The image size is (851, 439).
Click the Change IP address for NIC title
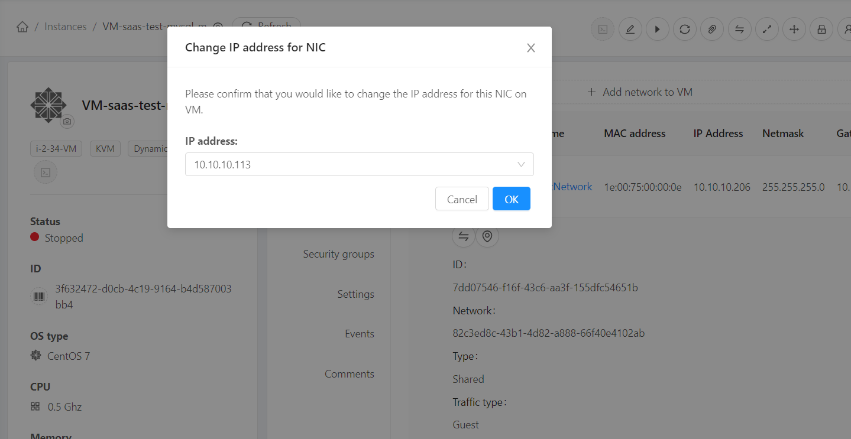pos(255,47)
